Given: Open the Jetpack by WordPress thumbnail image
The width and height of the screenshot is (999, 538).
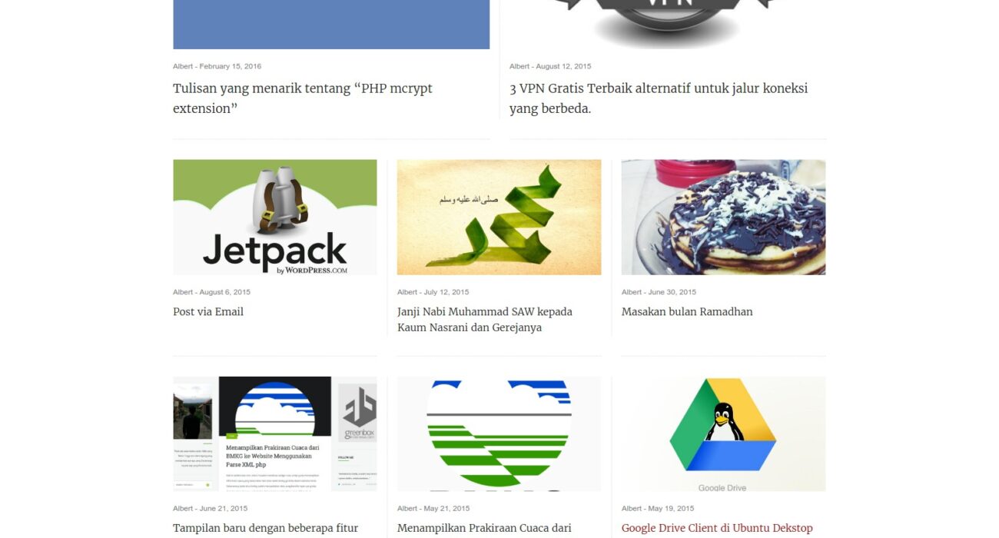Looking at the screenshot, I should tap(275, 218).
